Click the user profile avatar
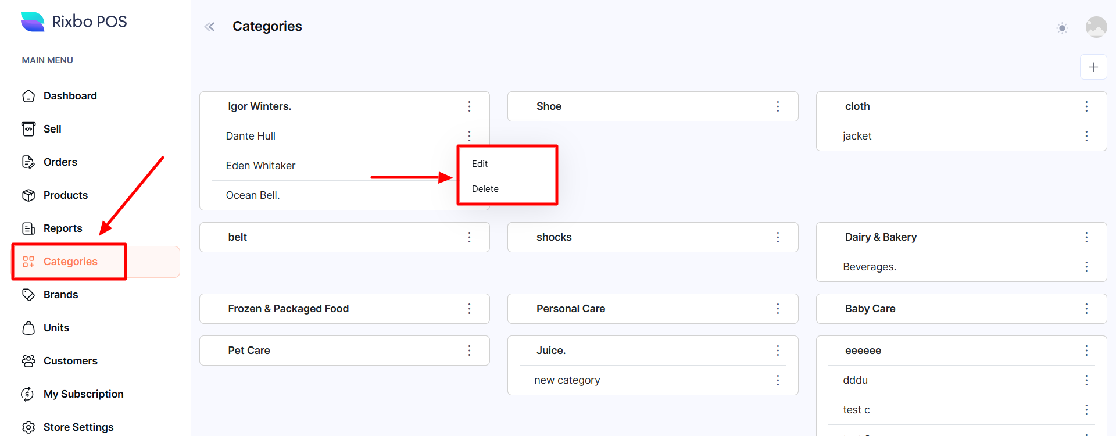Image resolution: width=1116 pixels, height=436 pixels. (x=1096, y=27)
